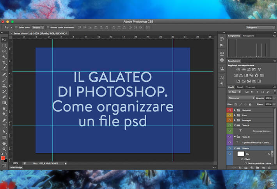Delete layer using trash icon
Viewport: 277px width, 189px height.
269,168
